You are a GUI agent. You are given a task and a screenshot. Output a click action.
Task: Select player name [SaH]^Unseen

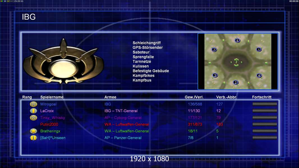click(x=53, y=138)
